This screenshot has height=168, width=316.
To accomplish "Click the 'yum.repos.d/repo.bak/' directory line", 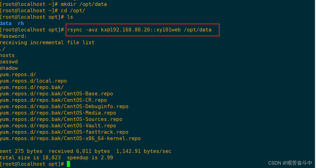I will [32, 87].
